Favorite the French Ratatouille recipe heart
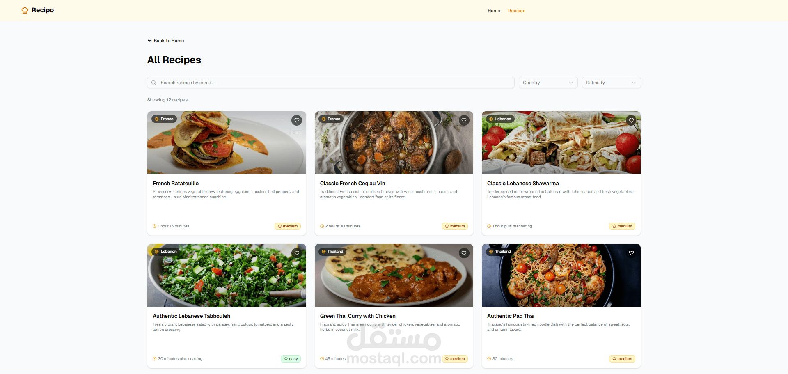Image resolution: width=788 pixels, height=374 pixels. pyautogui.click(x=297, y=120)
